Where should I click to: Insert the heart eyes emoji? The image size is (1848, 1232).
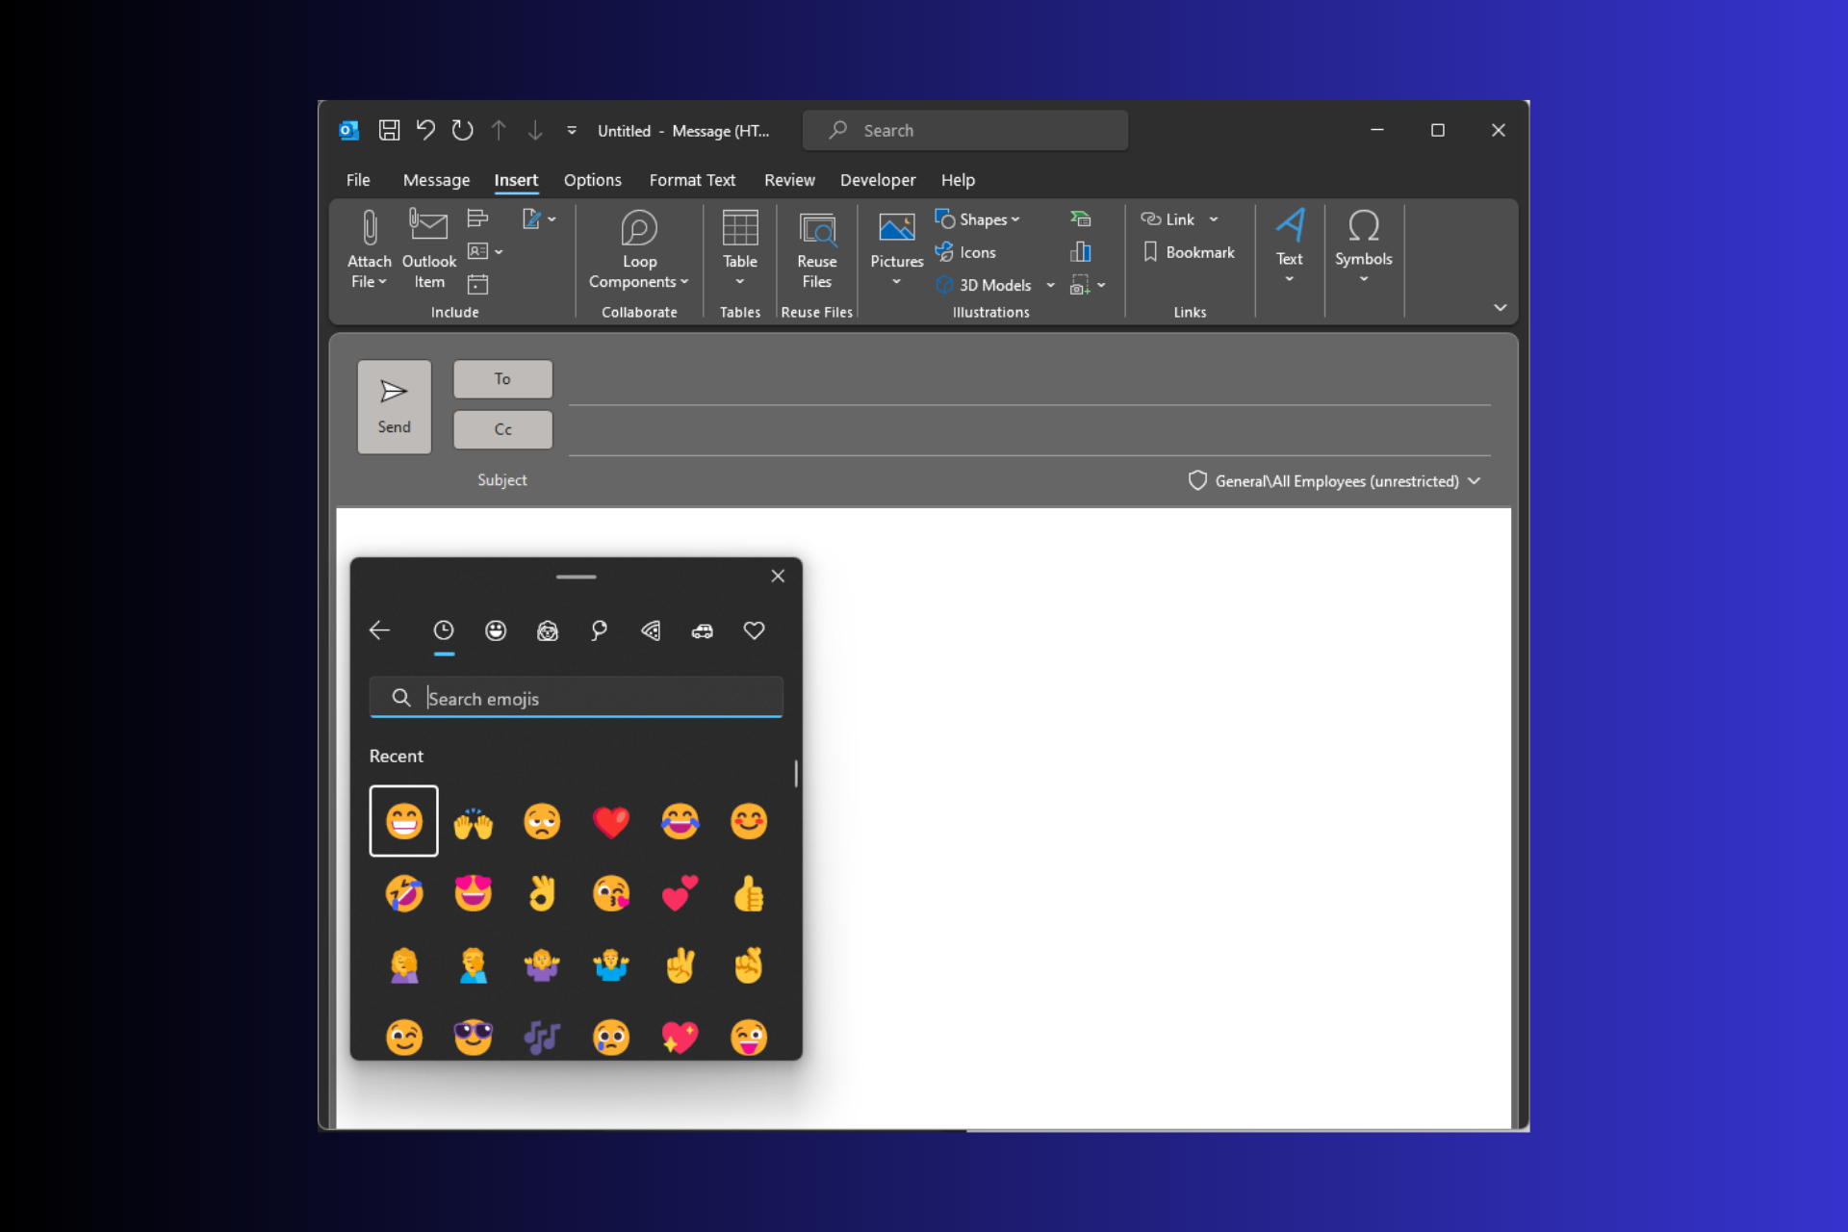click(x=473, y=894)
